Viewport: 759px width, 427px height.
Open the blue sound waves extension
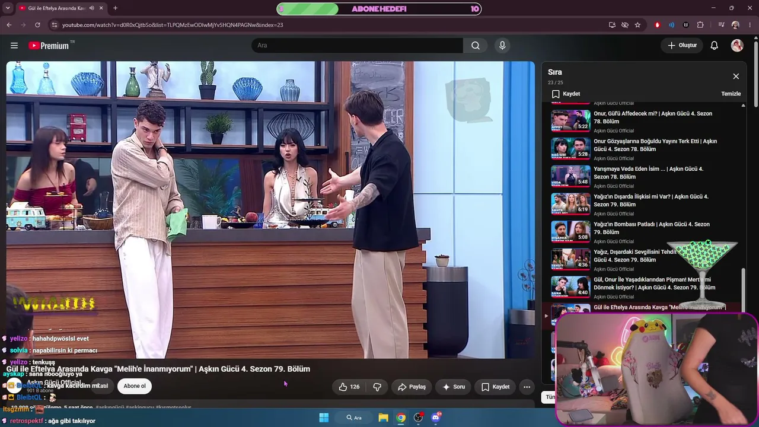671,25
